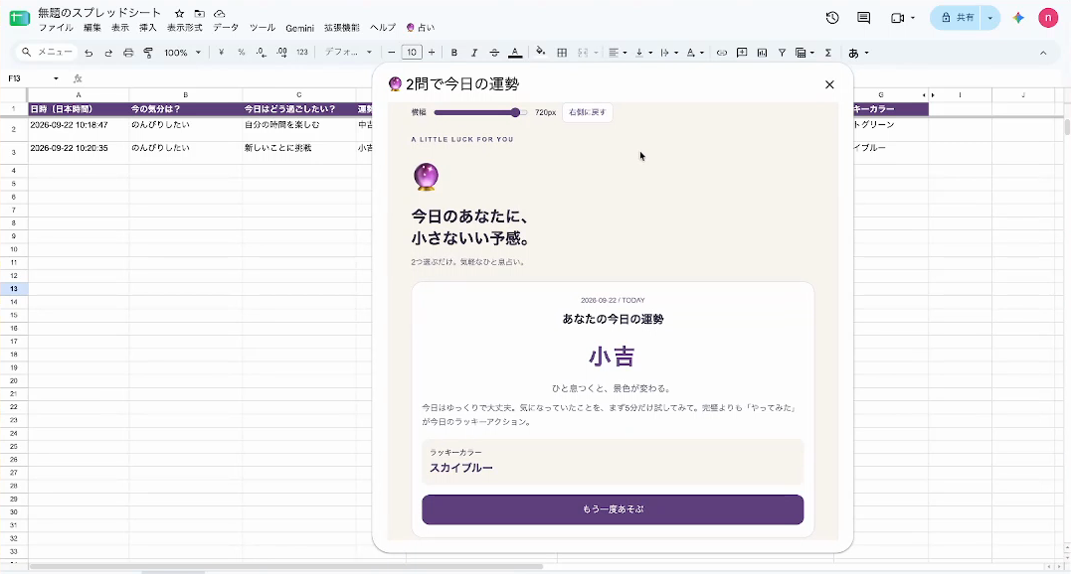Decrease font size with minus
The height and width of the screenshot is (574, 1071).
pos(392,53)
